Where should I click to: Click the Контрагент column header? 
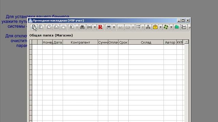click(x=80, y=42)
